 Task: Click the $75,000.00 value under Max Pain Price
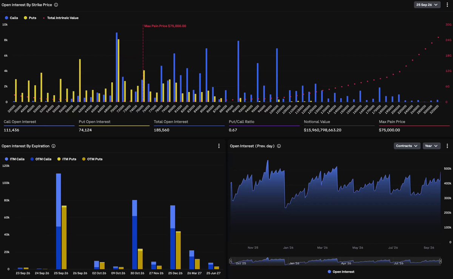pos(389,130)
